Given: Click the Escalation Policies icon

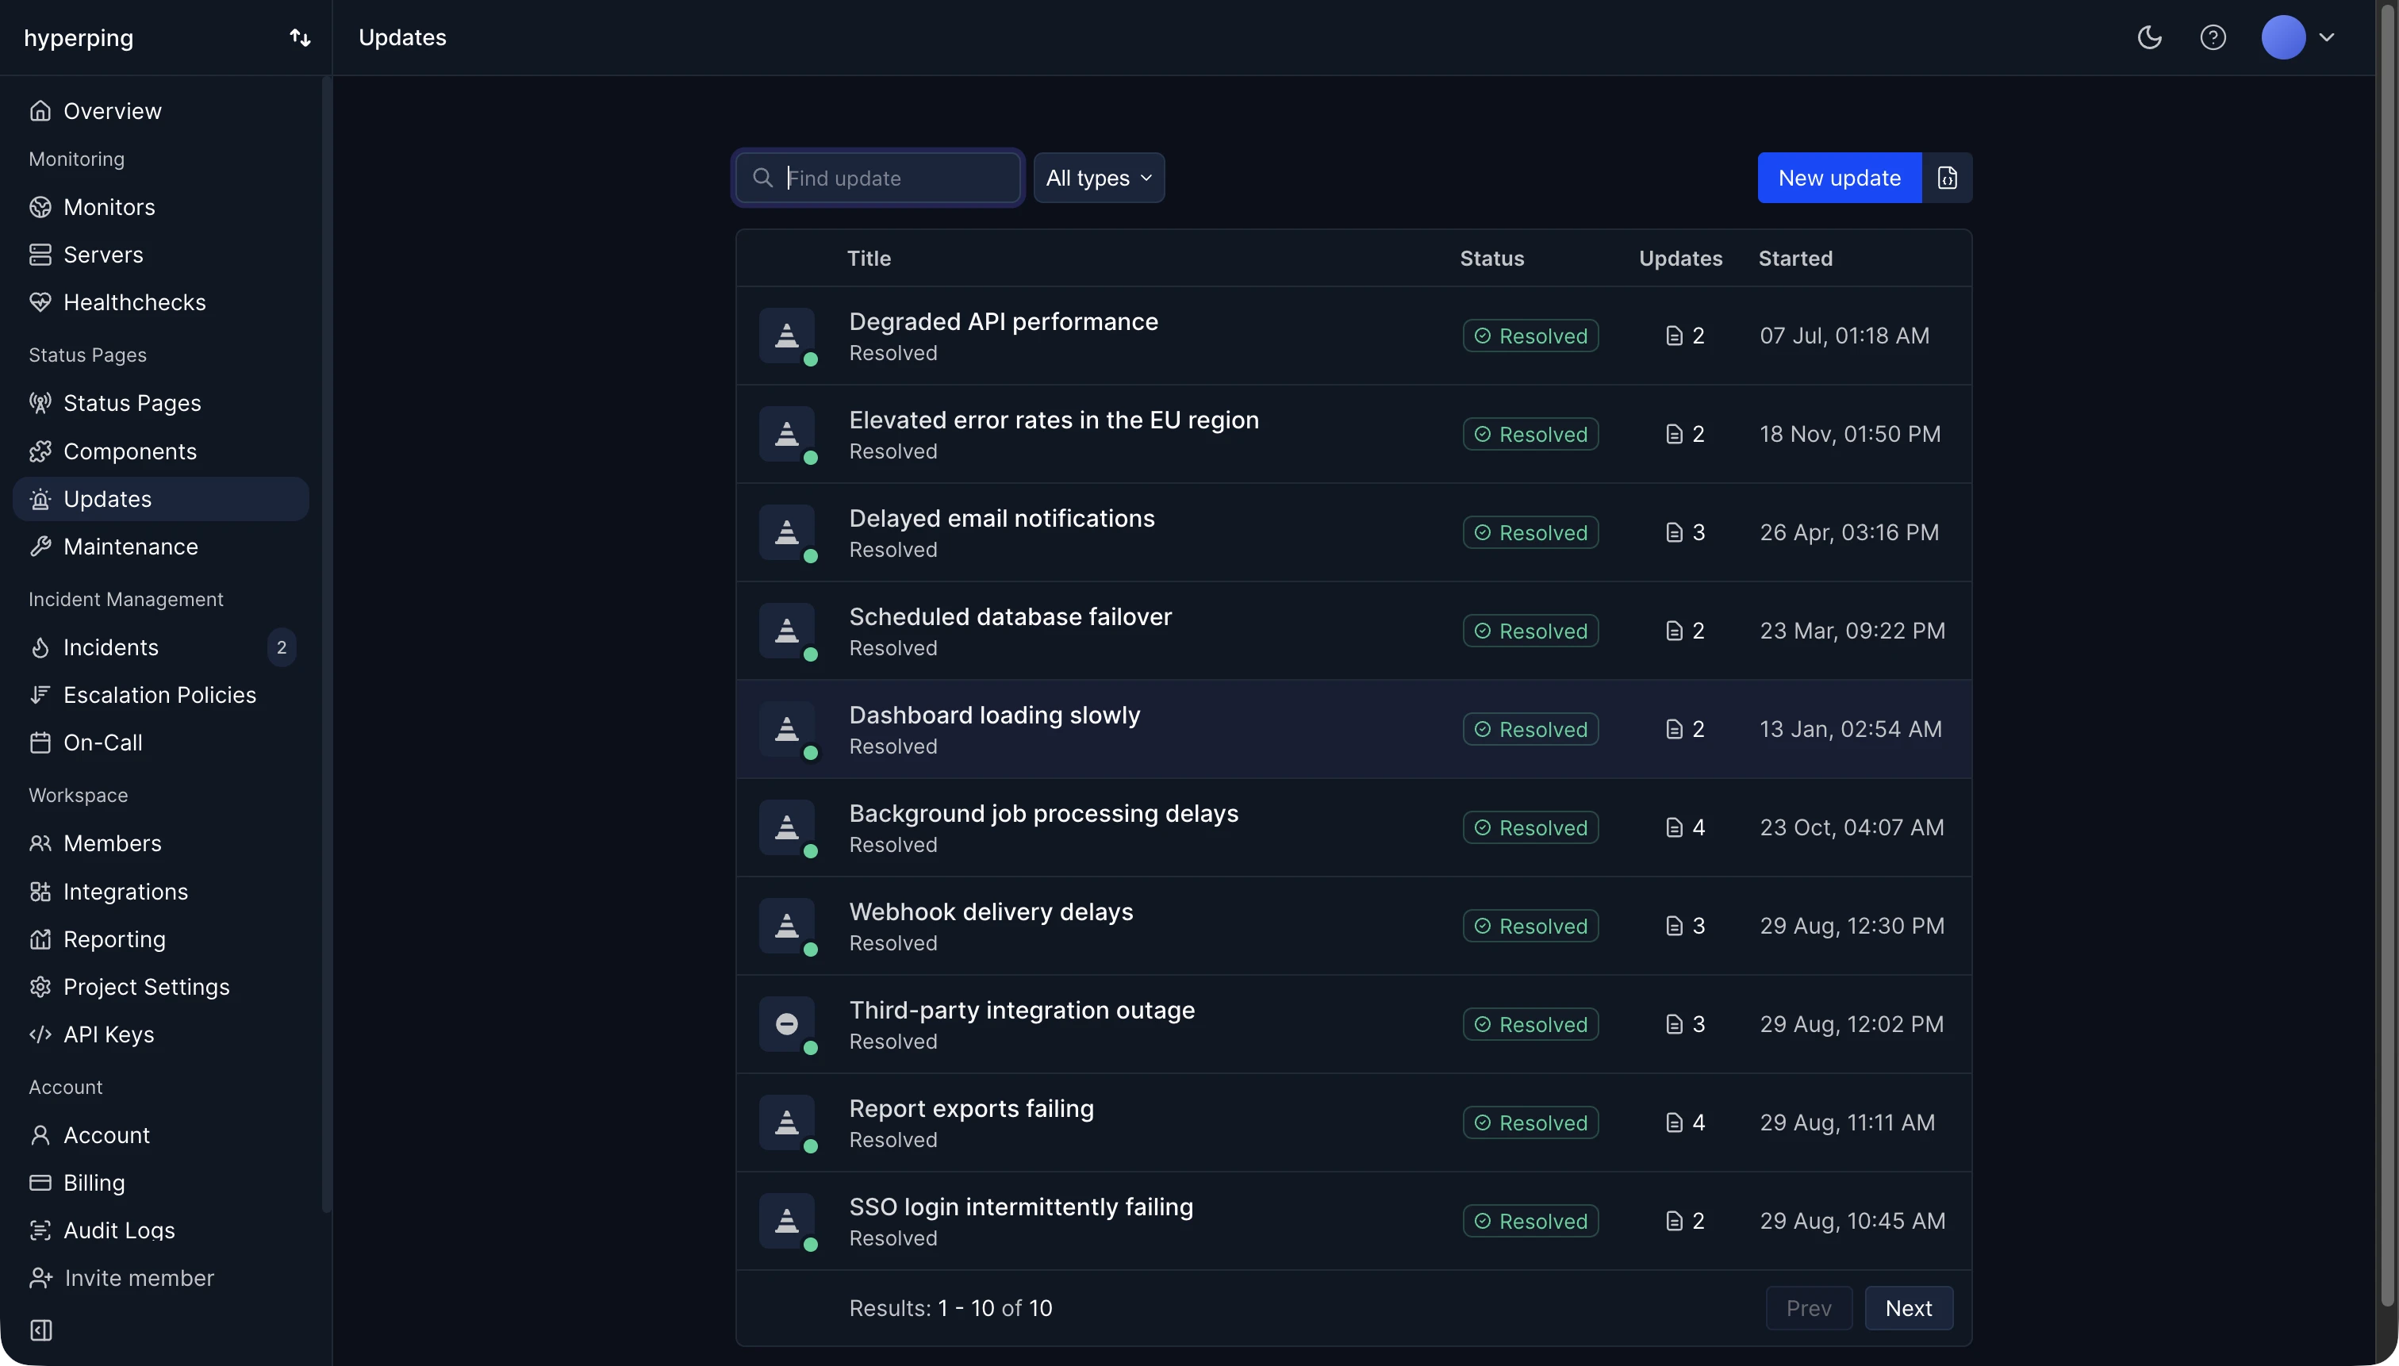Looking at the screenshot, I should click(40, 695).
